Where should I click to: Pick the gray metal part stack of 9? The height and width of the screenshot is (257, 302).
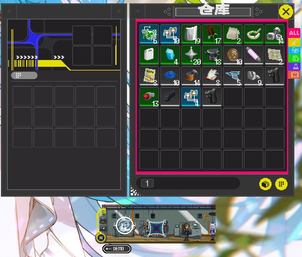pyautogui.click(x=254, y=76)
